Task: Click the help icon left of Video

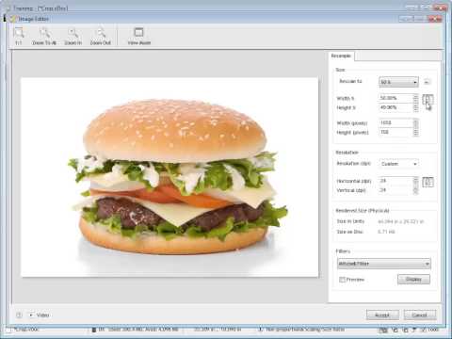Action: [19, 315]
